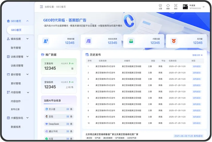Toggle the 训练词管理 group chevron
The width and height of the screenshot is (212, 142).
pos(27,57)
